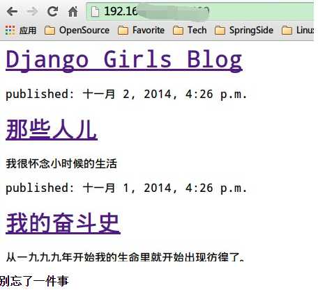Open the OpenSource bookmark folder
This screenshot has width=318, height=299.
[77, 30]
